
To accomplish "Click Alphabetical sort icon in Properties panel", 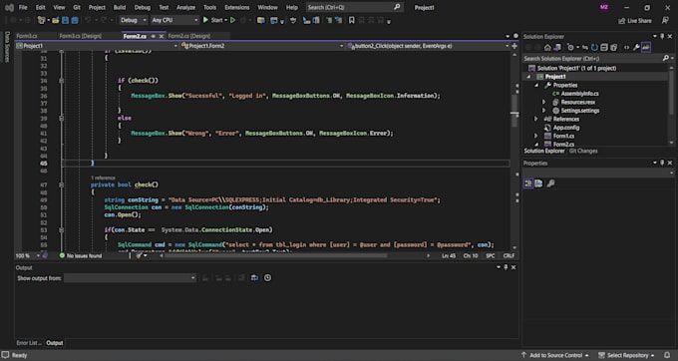I will point(538,183).
